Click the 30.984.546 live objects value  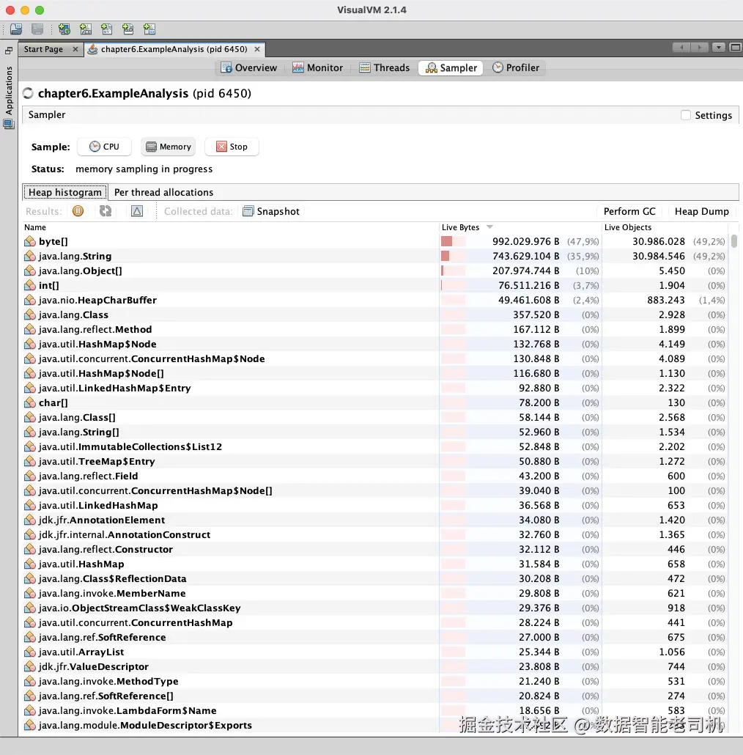click(x=658, y=256)
